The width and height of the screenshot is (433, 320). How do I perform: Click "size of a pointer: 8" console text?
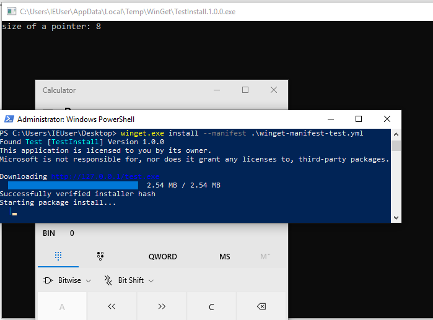(x=51, y=27)
